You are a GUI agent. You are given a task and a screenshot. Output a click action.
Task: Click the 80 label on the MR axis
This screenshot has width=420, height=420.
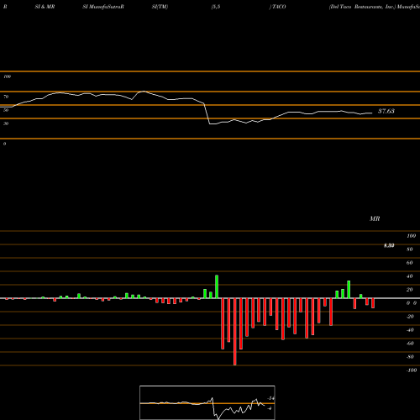[410, 249]
